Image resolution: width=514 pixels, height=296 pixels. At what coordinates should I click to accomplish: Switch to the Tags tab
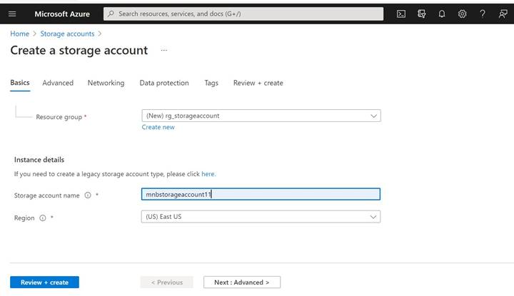[211, 83]
